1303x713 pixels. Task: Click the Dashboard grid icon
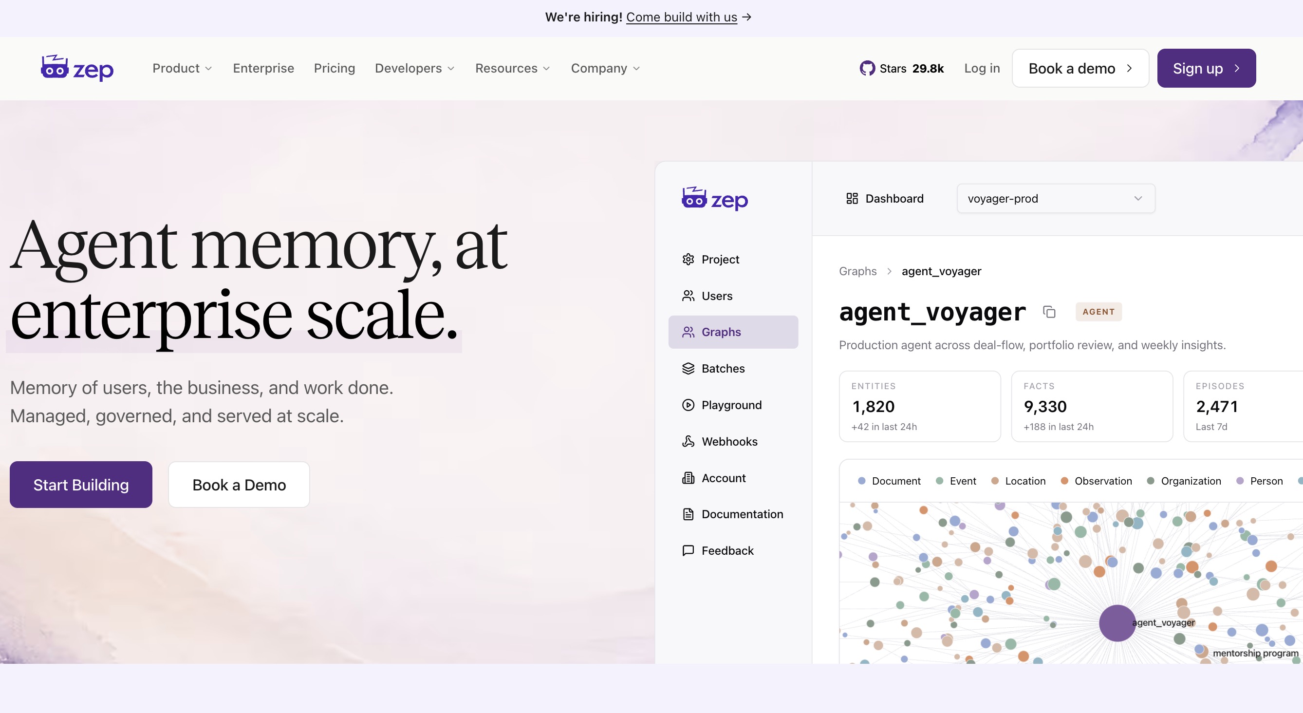coord(852,198)
